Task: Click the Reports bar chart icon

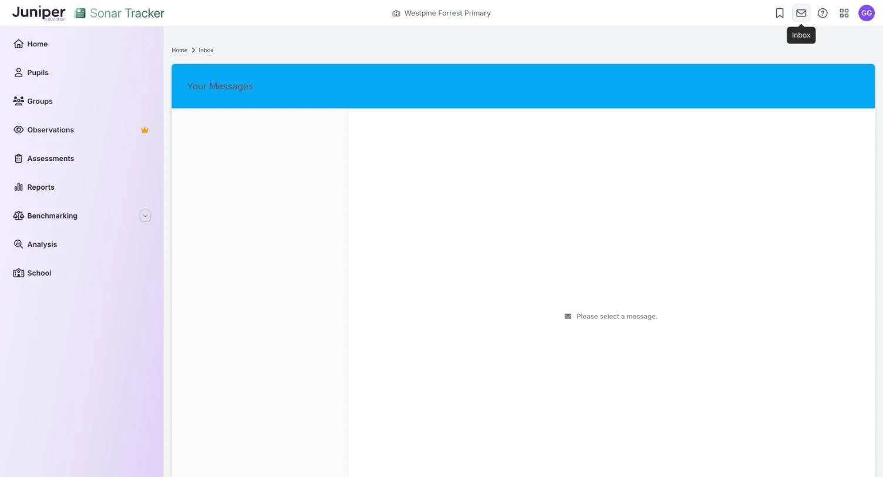Action: [x=18, y=187]
